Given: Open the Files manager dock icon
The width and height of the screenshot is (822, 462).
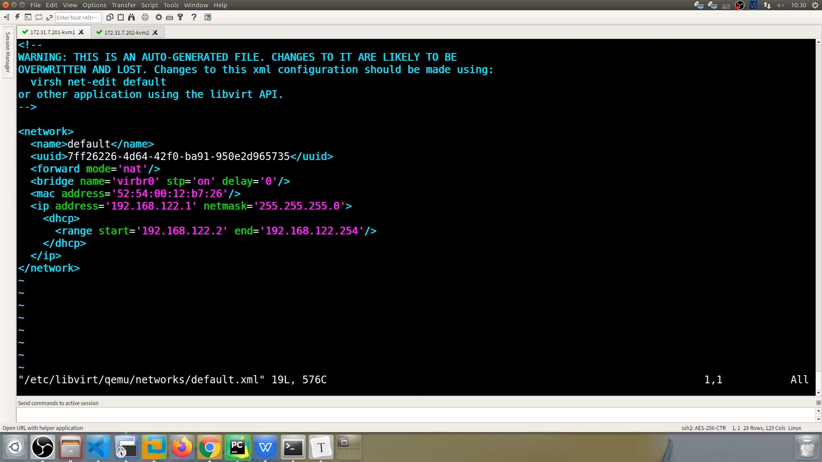Looking at the screenshot, I should [71, 447].
